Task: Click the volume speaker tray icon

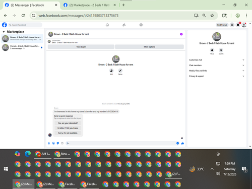Action: [218, 173]
